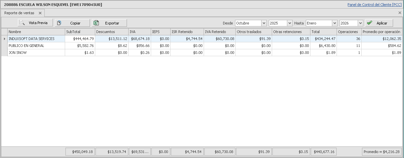Viewport: 404px width, 158px height.
Task: Open the Hasta month dropdown (Enero)
Action: 334,23
